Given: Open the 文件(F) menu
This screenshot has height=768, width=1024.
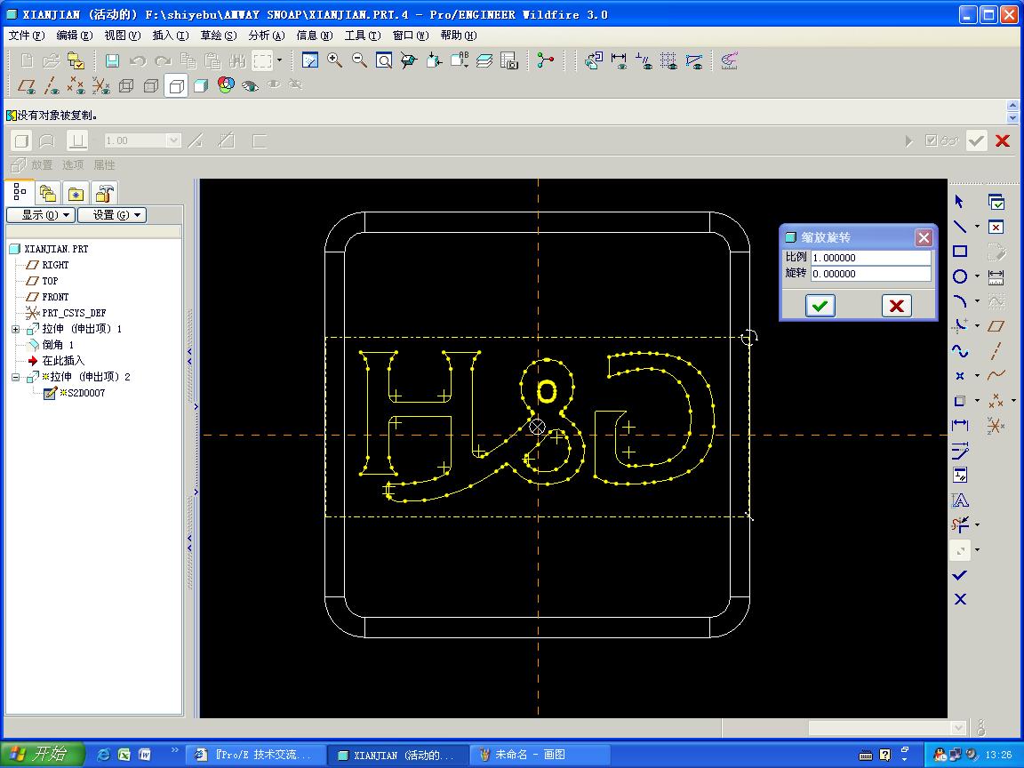Looking at the screenshot, I should [27, 36].
